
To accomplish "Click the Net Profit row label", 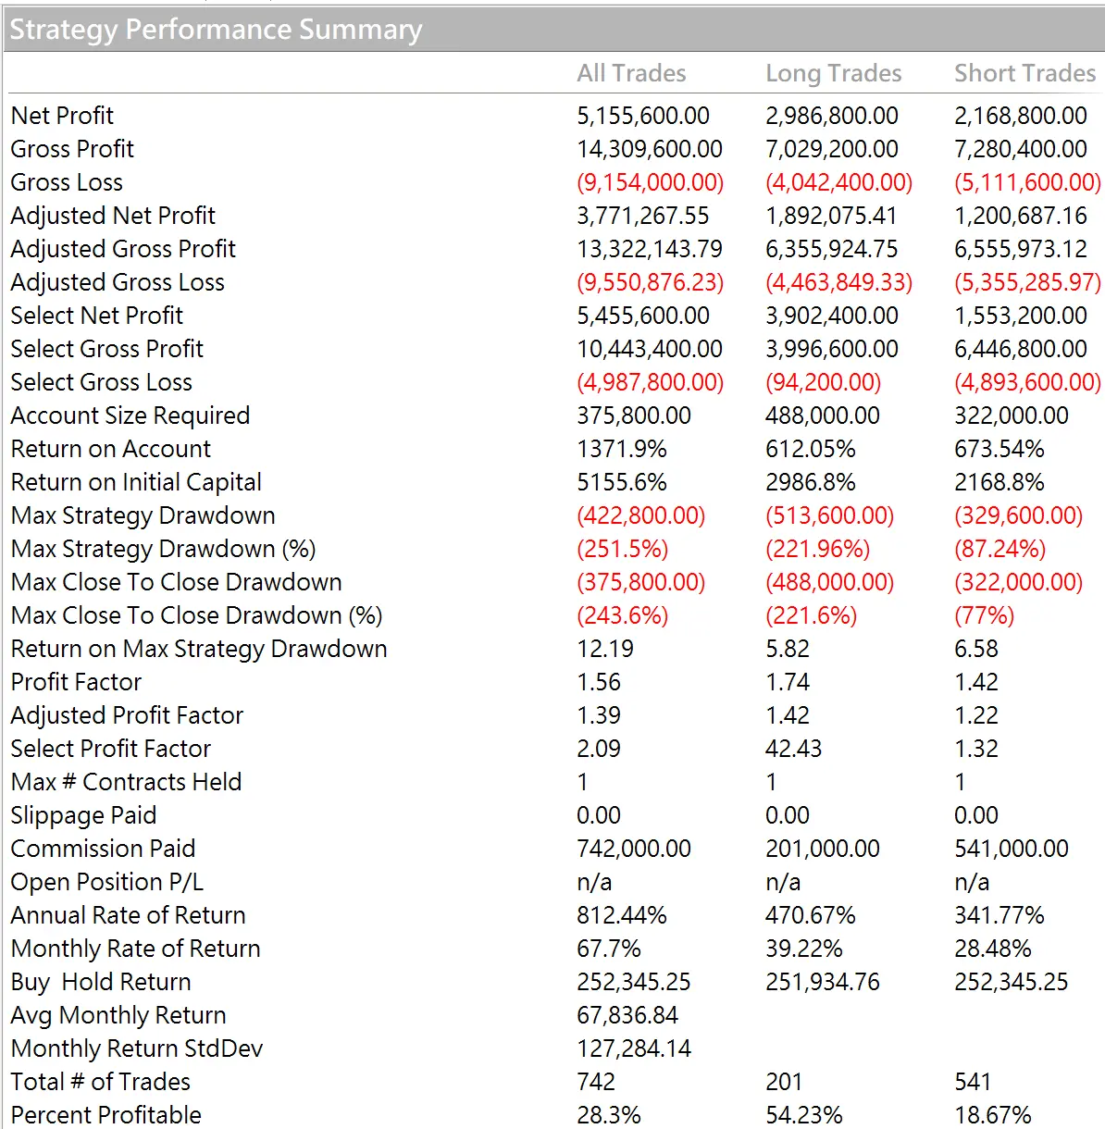I will pos(62,116).
